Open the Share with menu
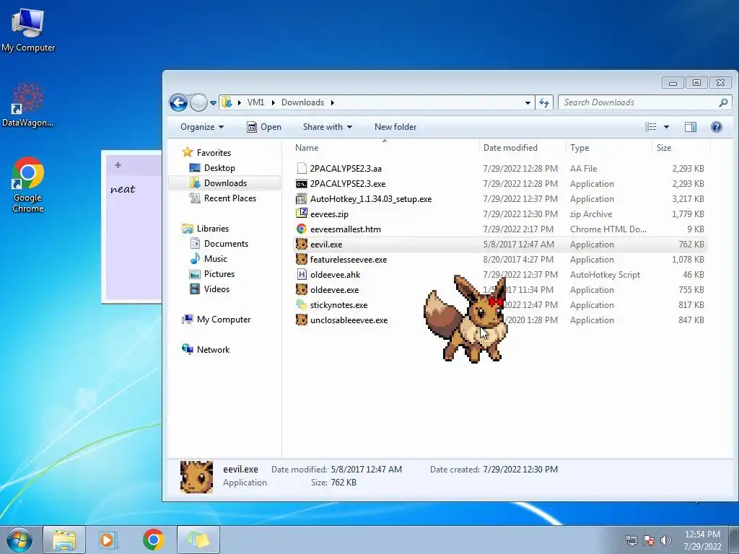Image resolution: width=739 pixels, height=554 pixels. [x=328, y=127]
